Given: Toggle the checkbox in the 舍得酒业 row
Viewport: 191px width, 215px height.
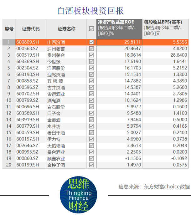Looking at the screenshot, I should coord(91,94).
